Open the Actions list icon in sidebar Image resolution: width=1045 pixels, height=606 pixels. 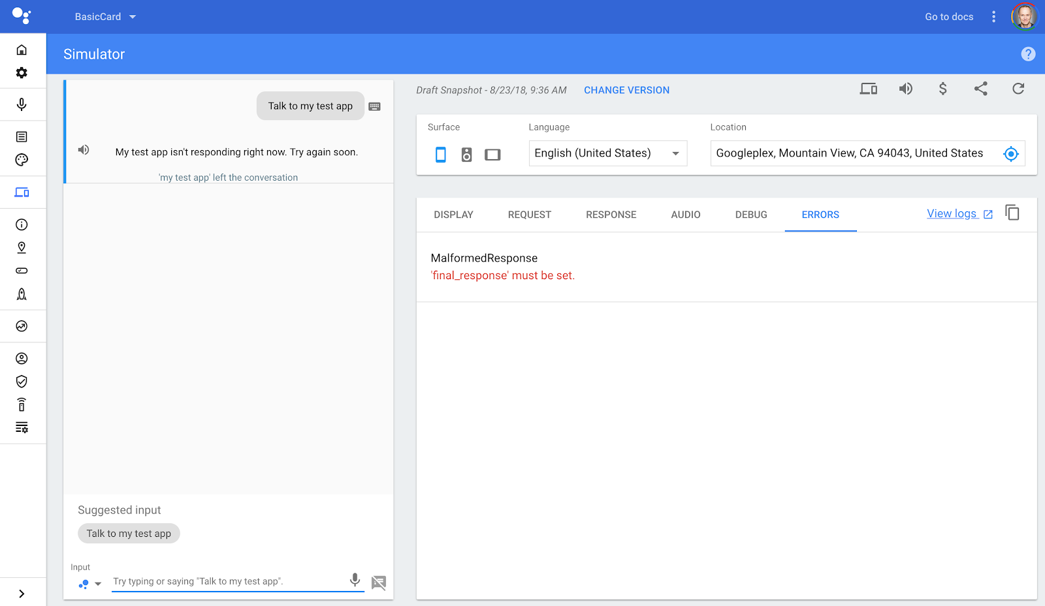coord(22,137)
